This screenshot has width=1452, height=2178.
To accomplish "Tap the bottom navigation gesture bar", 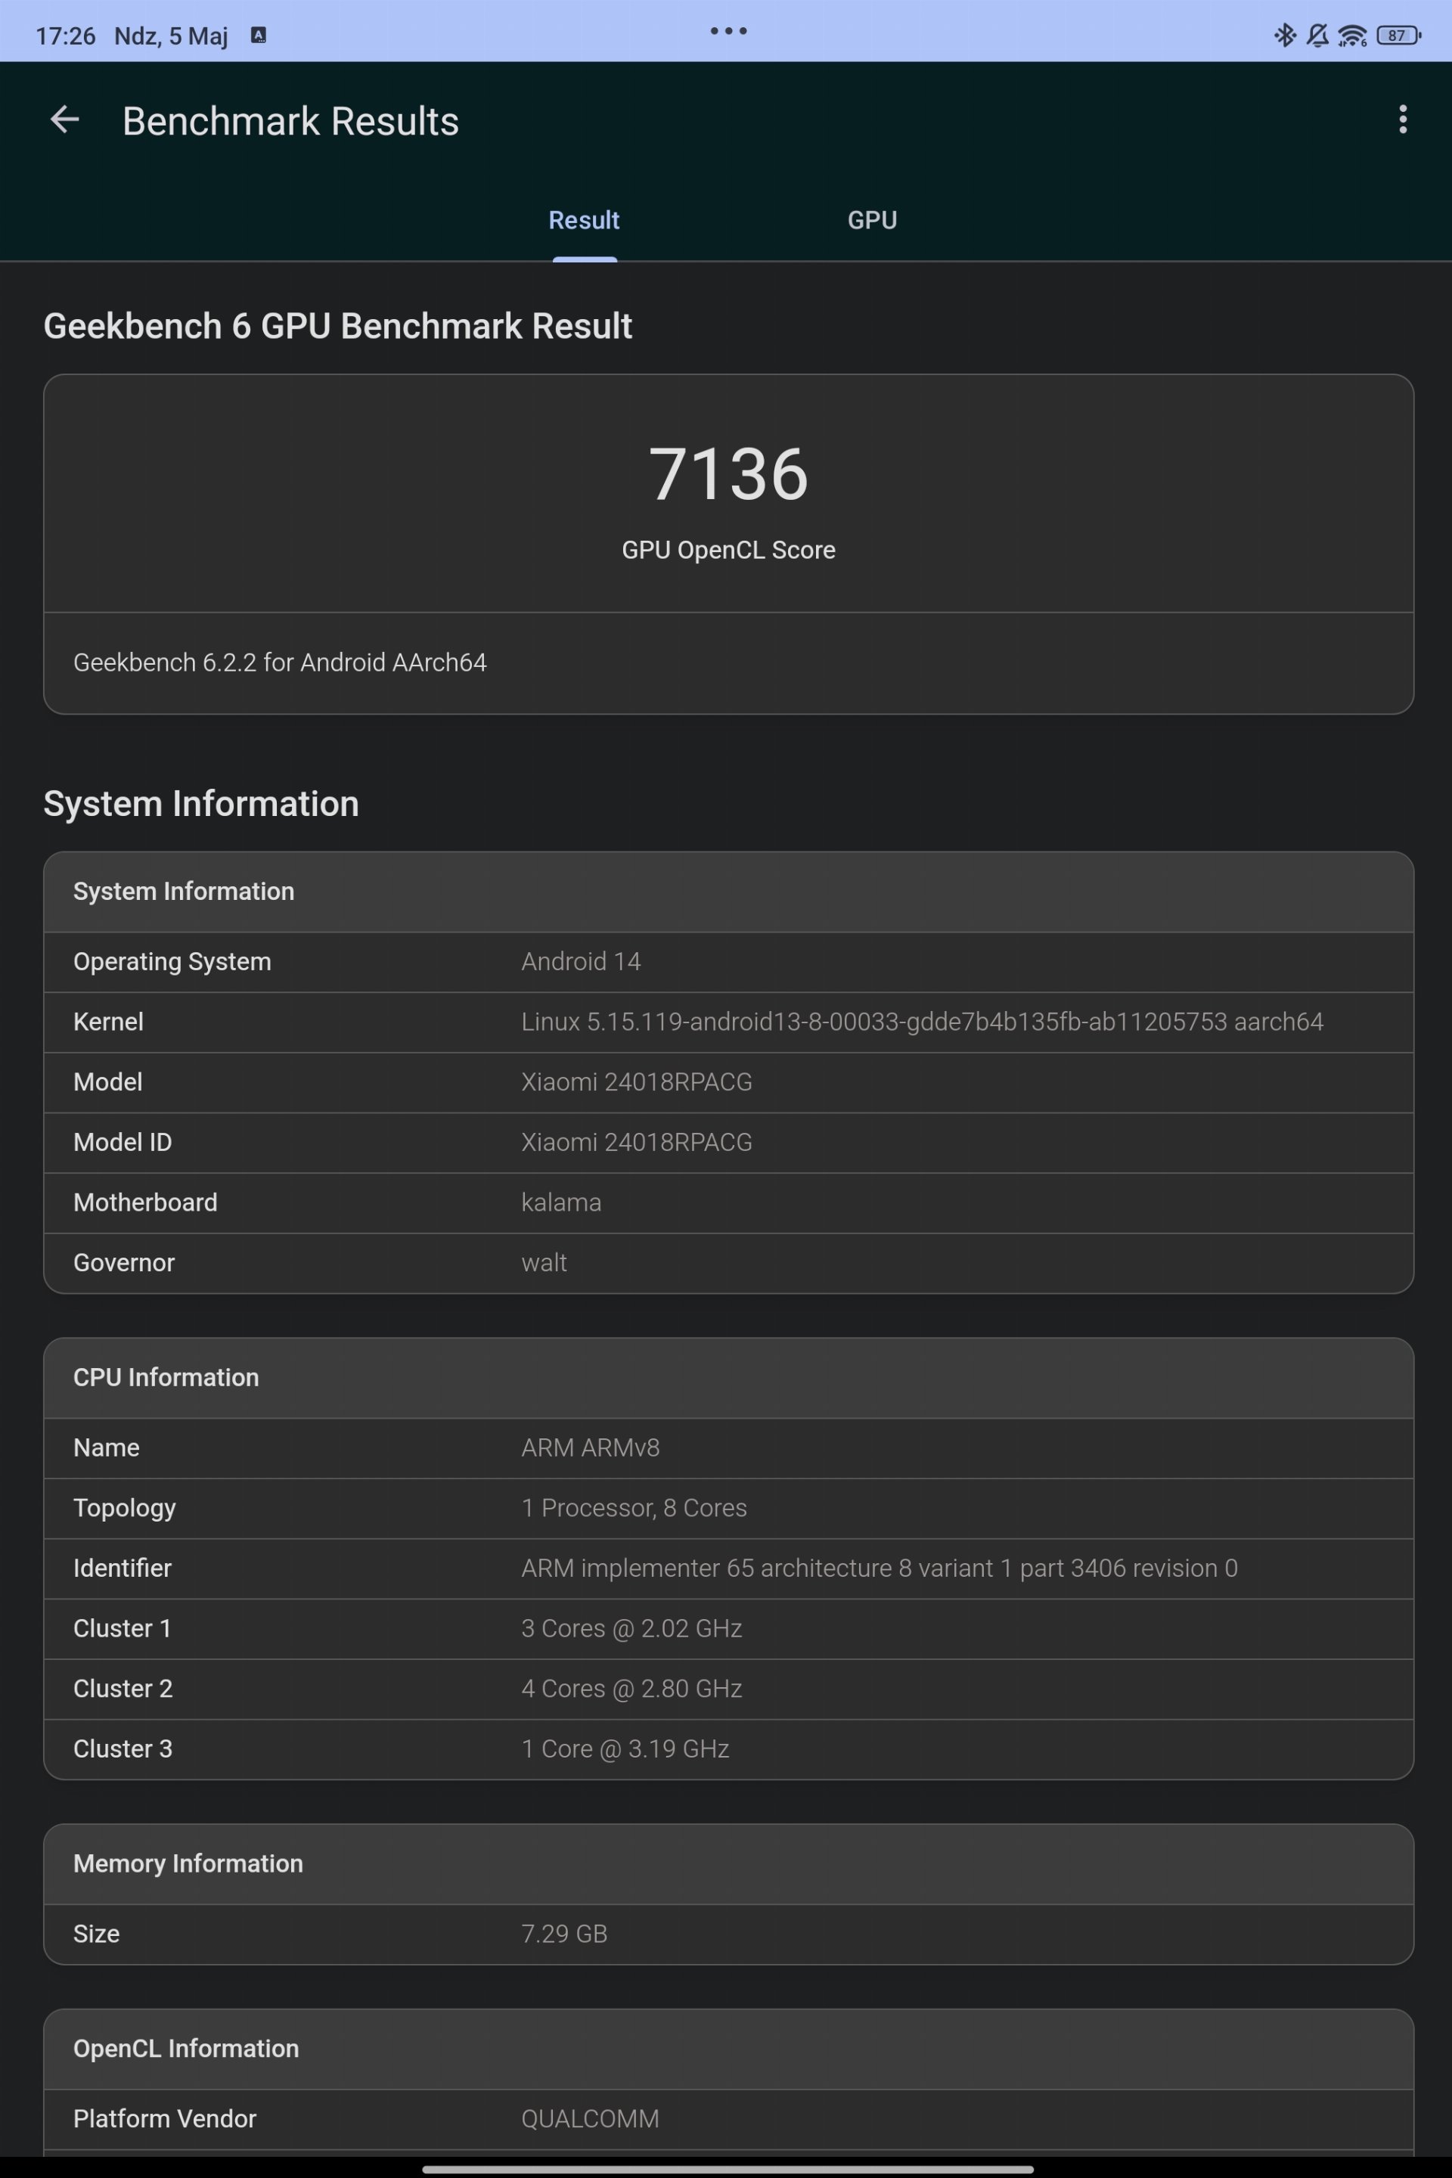I will [x=728, y=2169].
